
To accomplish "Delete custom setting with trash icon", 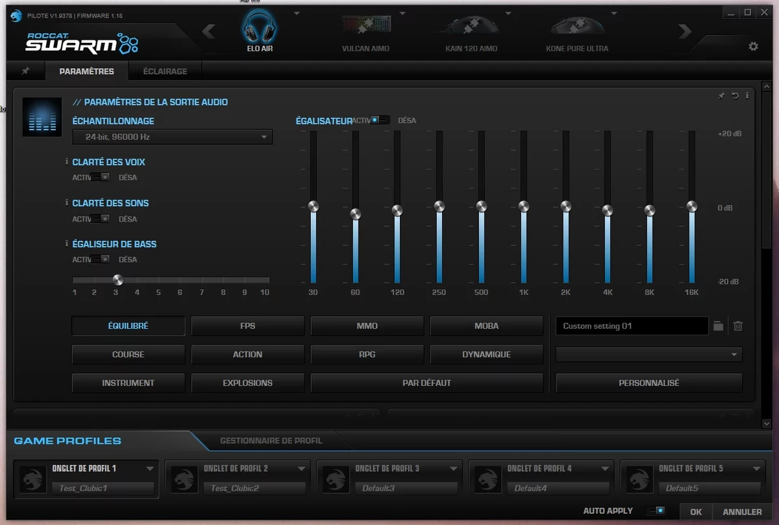I will [738, 326].
